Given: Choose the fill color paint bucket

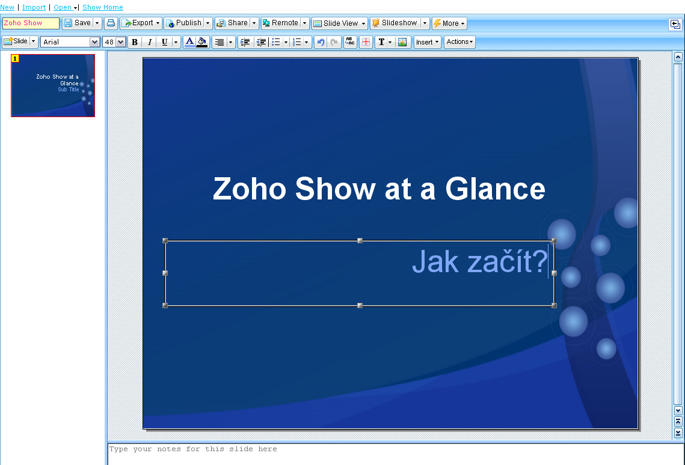Looking at the screenshot, I should (202, 42).
